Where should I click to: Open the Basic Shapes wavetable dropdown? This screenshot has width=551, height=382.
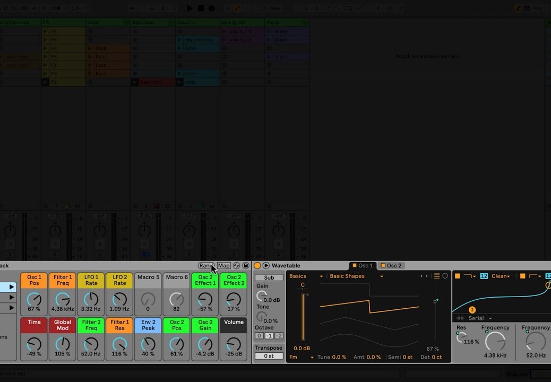point(356,276)
